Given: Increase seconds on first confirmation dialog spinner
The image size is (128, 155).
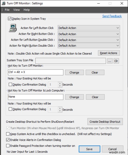Looking at the screenshot, I should click(60, 83).
